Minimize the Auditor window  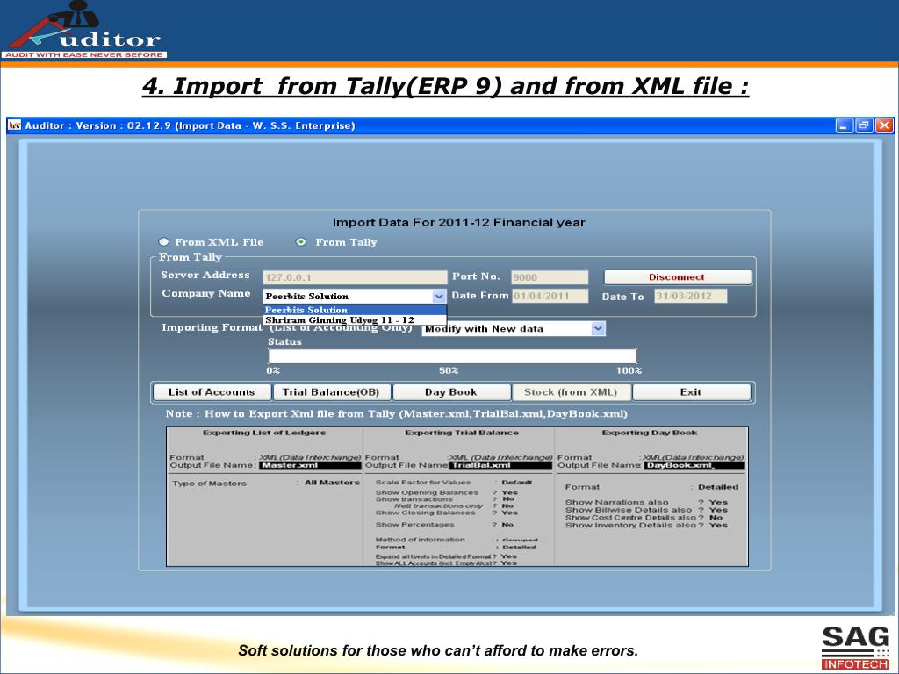click(x=844, y=125)
